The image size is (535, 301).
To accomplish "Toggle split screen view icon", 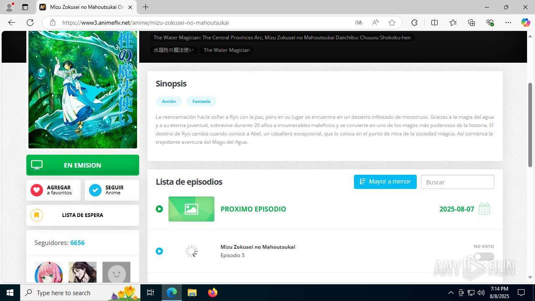I will 434,23.
